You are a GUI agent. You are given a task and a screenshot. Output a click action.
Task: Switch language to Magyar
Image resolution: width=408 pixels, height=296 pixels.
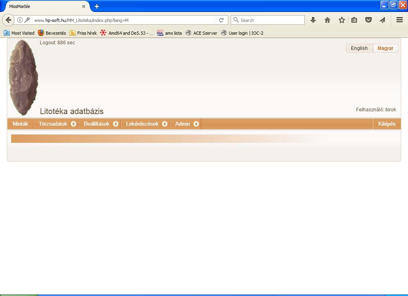385,48
